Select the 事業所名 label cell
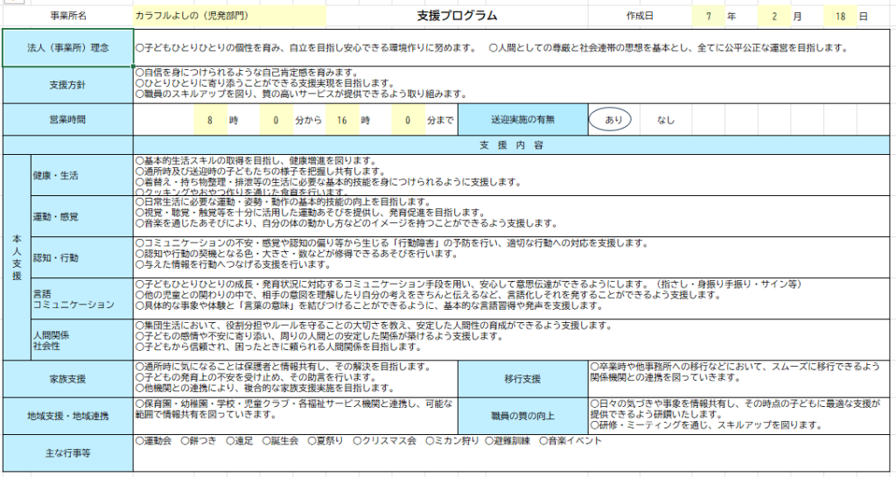Image resolution: width=896 pixels, height=477 pixels. coord(68,16)
